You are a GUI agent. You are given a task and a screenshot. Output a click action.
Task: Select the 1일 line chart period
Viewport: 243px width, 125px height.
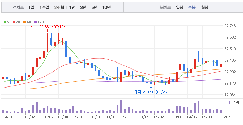point(31,7)
